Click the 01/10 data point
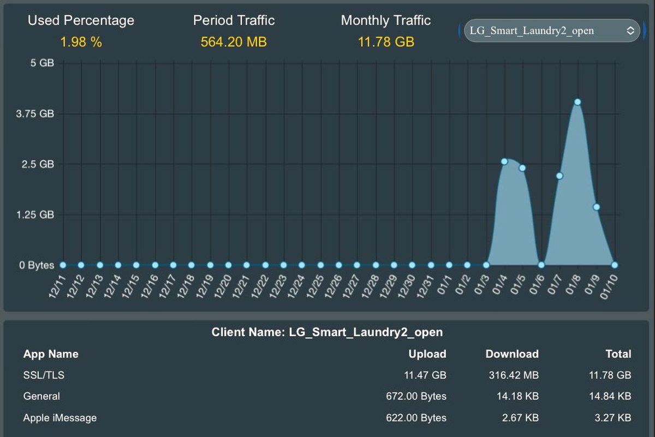Screen dimensions: 655x437 click(x=615, y=265)
